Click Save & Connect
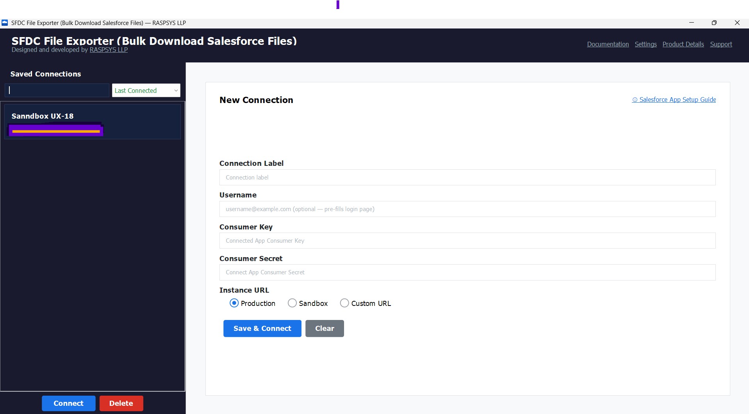 click(x=262, y=328)
